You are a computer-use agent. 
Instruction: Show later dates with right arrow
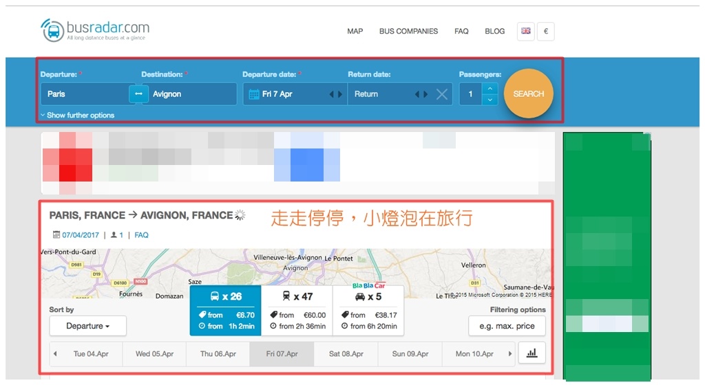tap(510, 353)
